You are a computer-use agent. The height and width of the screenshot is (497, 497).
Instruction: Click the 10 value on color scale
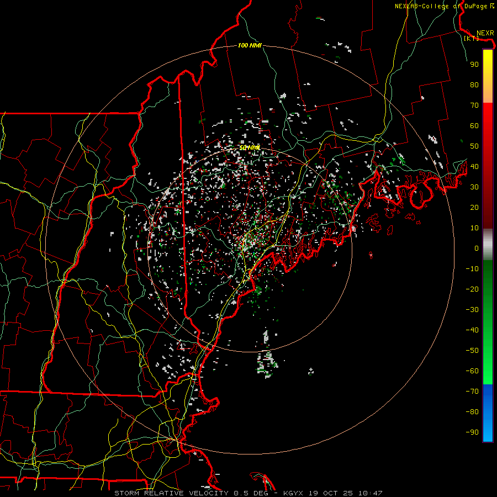(474, 228)
